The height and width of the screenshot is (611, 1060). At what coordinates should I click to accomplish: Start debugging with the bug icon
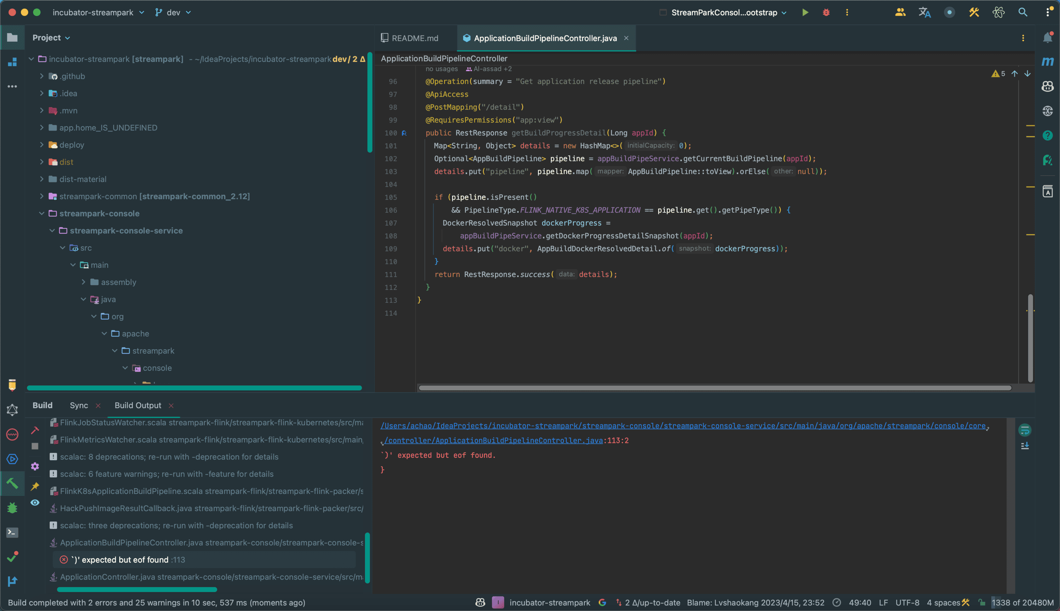coord(826,13)
